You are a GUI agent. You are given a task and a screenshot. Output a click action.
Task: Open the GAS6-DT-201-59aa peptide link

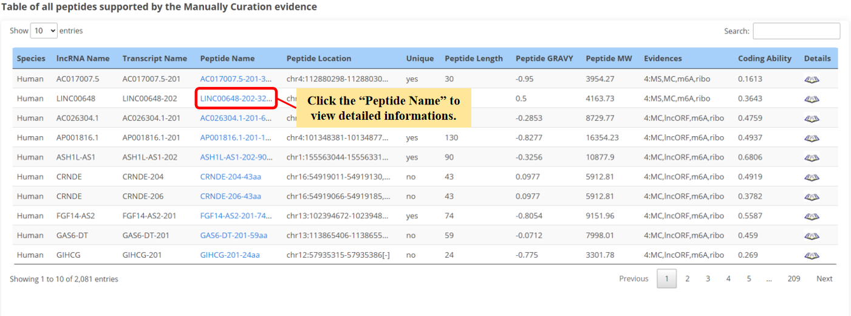pos(234,235)
